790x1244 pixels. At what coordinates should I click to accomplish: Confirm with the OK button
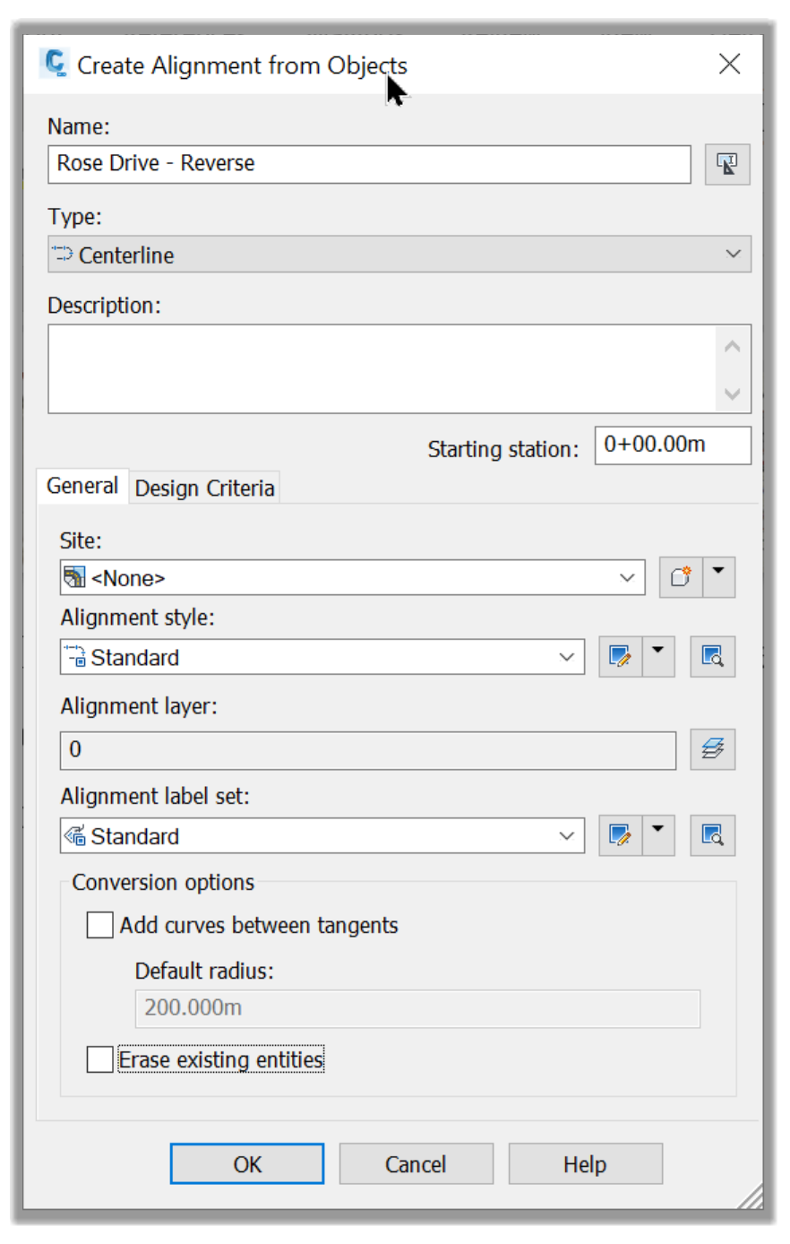pos(247,1163)
